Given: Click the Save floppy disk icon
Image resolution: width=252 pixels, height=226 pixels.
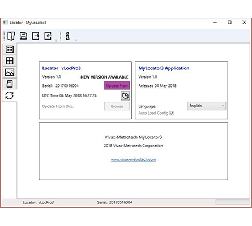Looking at the screenshot, I should pos(23,36).
